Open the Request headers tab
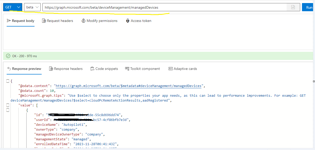Image resolution: width=315 pixels, height=150 pixels. 58,21
